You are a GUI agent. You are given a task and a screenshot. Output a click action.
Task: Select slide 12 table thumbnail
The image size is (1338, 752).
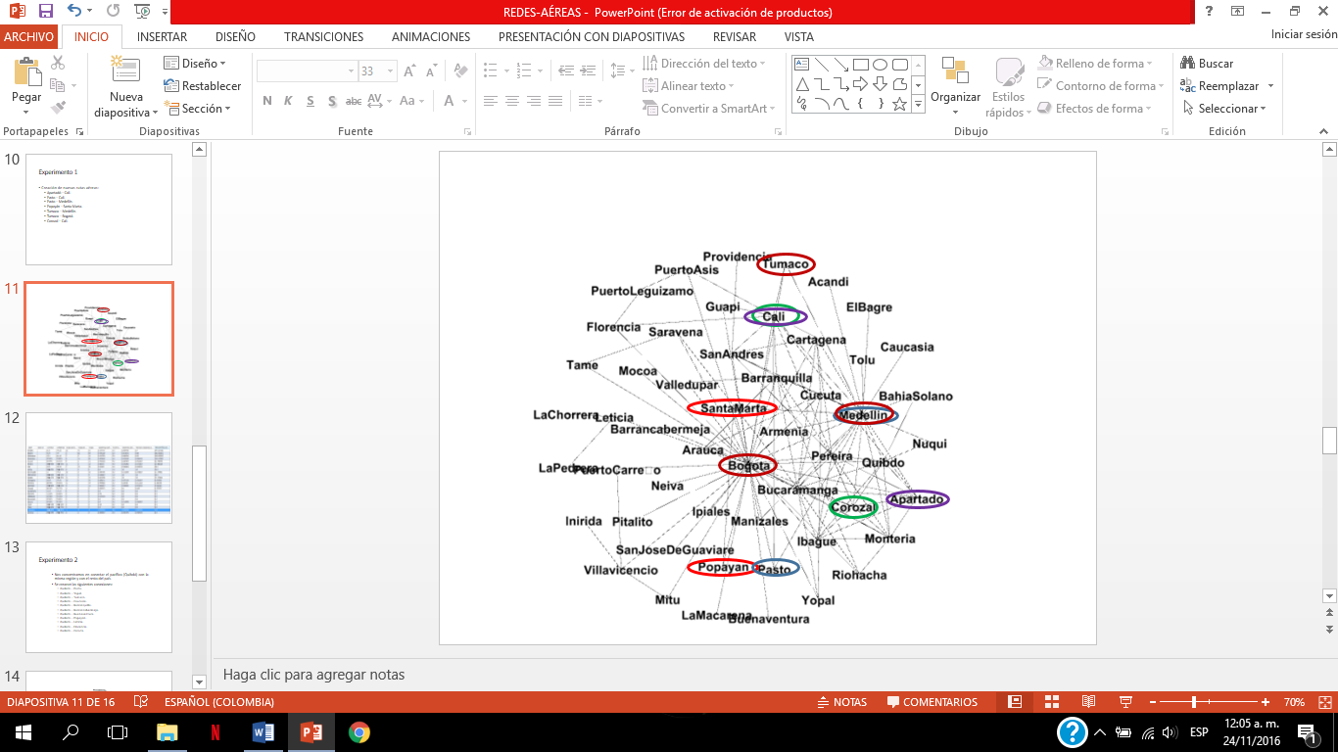click(x=99, y=468)
